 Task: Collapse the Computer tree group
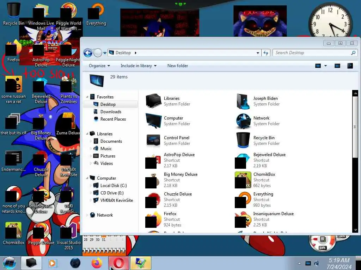click(87, 178)
